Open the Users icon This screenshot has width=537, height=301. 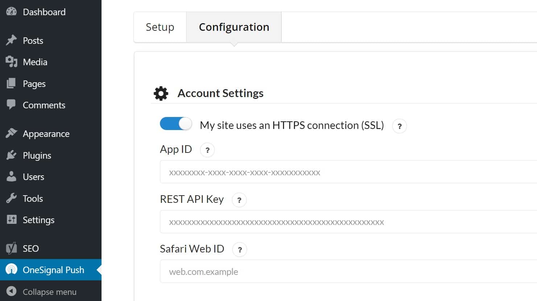click(x=12, y=177)
